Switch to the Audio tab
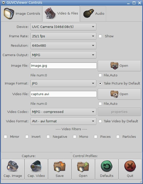The width and height of the screenshot is (143, 184). coord(93,14)
